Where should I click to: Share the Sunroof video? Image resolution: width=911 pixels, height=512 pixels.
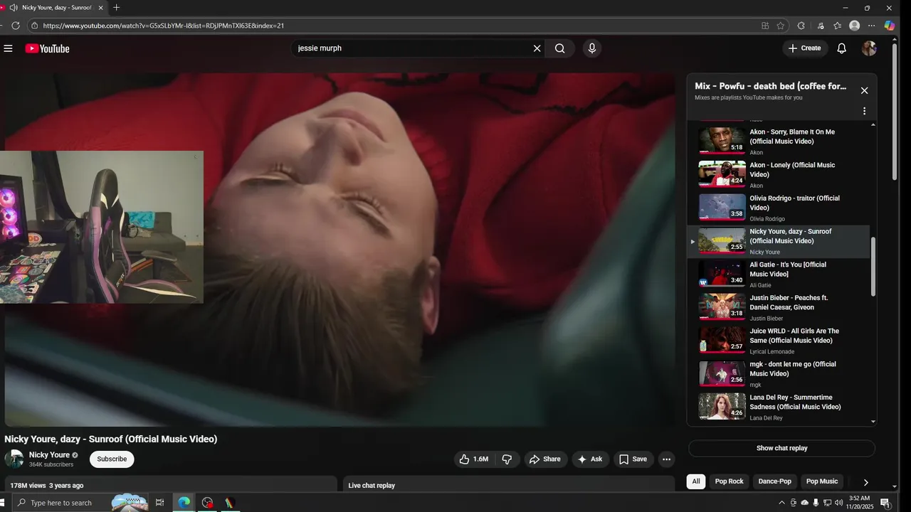[545, 459]
